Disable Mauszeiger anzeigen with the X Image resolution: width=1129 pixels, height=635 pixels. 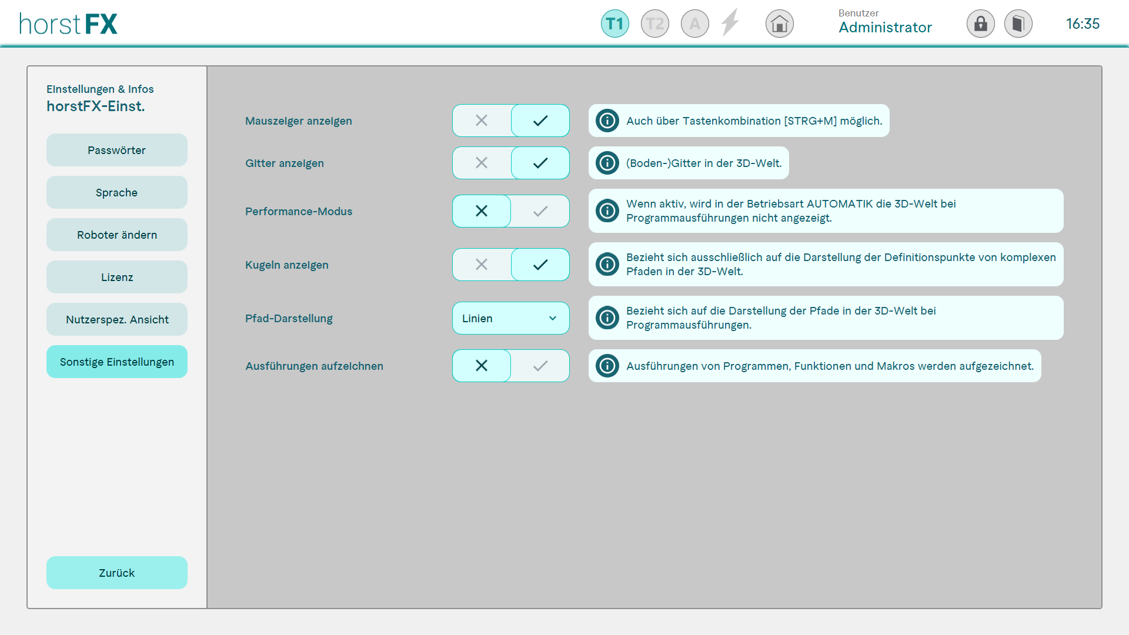[482, 121]
